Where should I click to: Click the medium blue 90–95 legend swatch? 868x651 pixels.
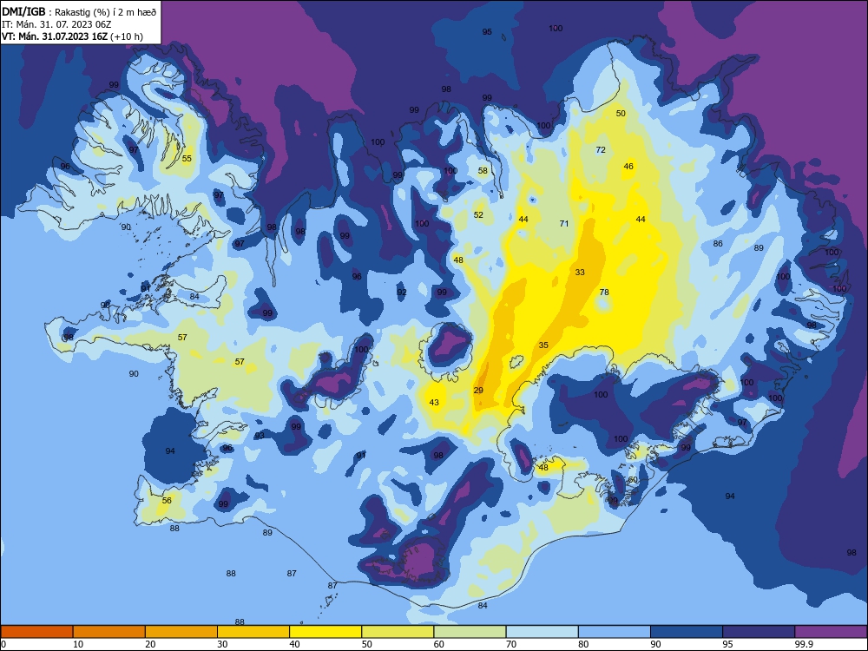(x=687, y=632)
